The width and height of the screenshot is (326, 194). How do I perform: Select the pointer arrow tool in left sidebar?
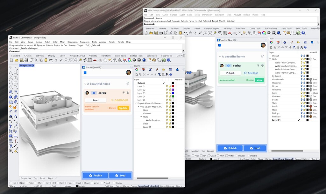pyautogui.click(x=11, y=67)
